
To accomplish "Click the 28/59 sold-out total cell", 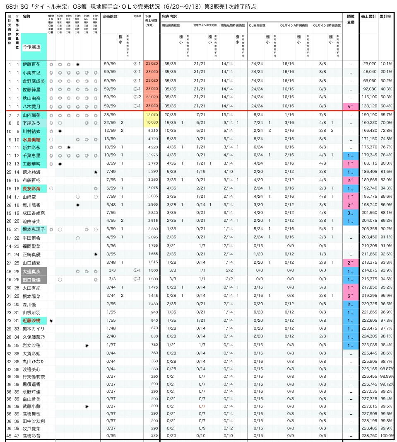I will (110, 115).
